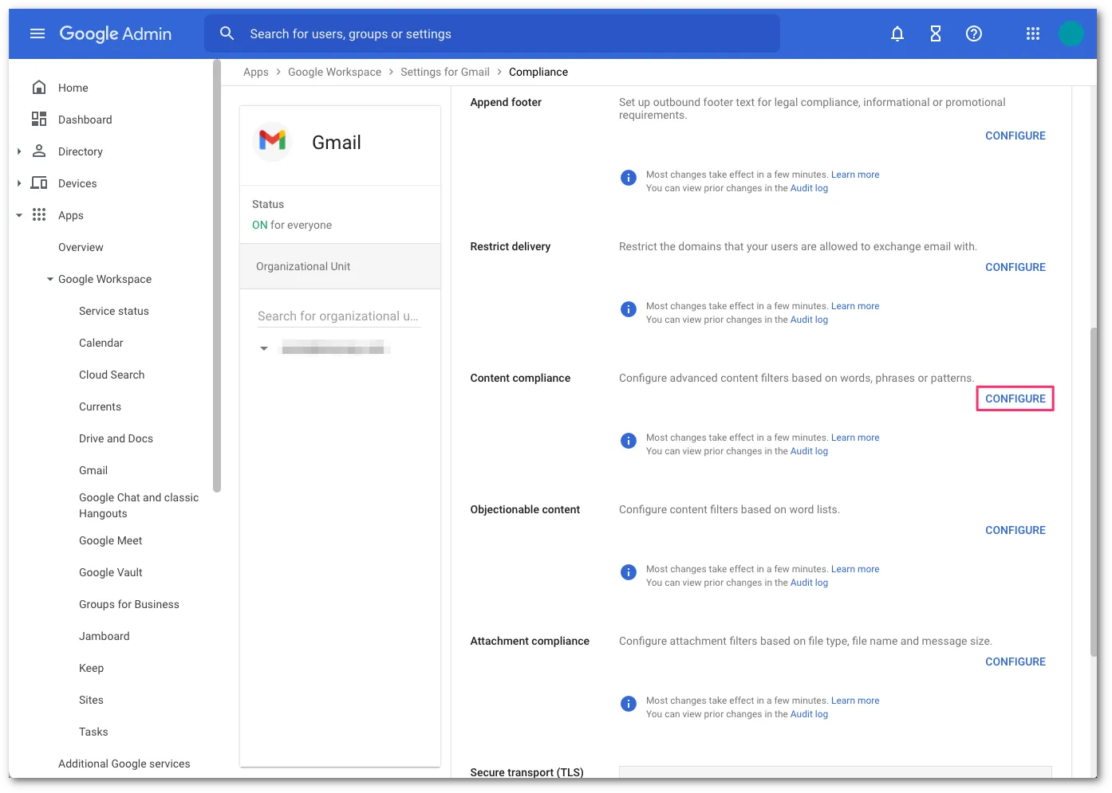1112x793 pixels.
Task: Collapse the Google Workspace tree
Action: tap(50, 279)
